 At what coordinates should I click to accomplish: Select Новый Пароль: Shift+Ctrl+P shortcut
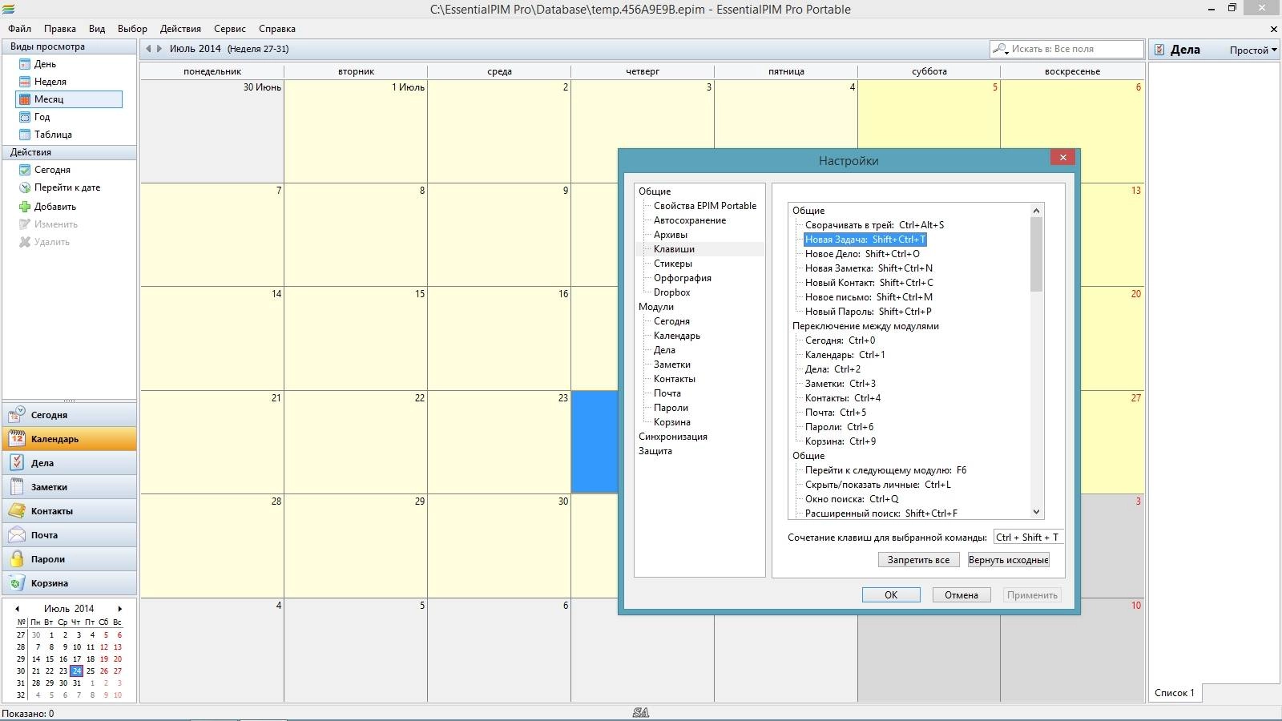(869, 312)
